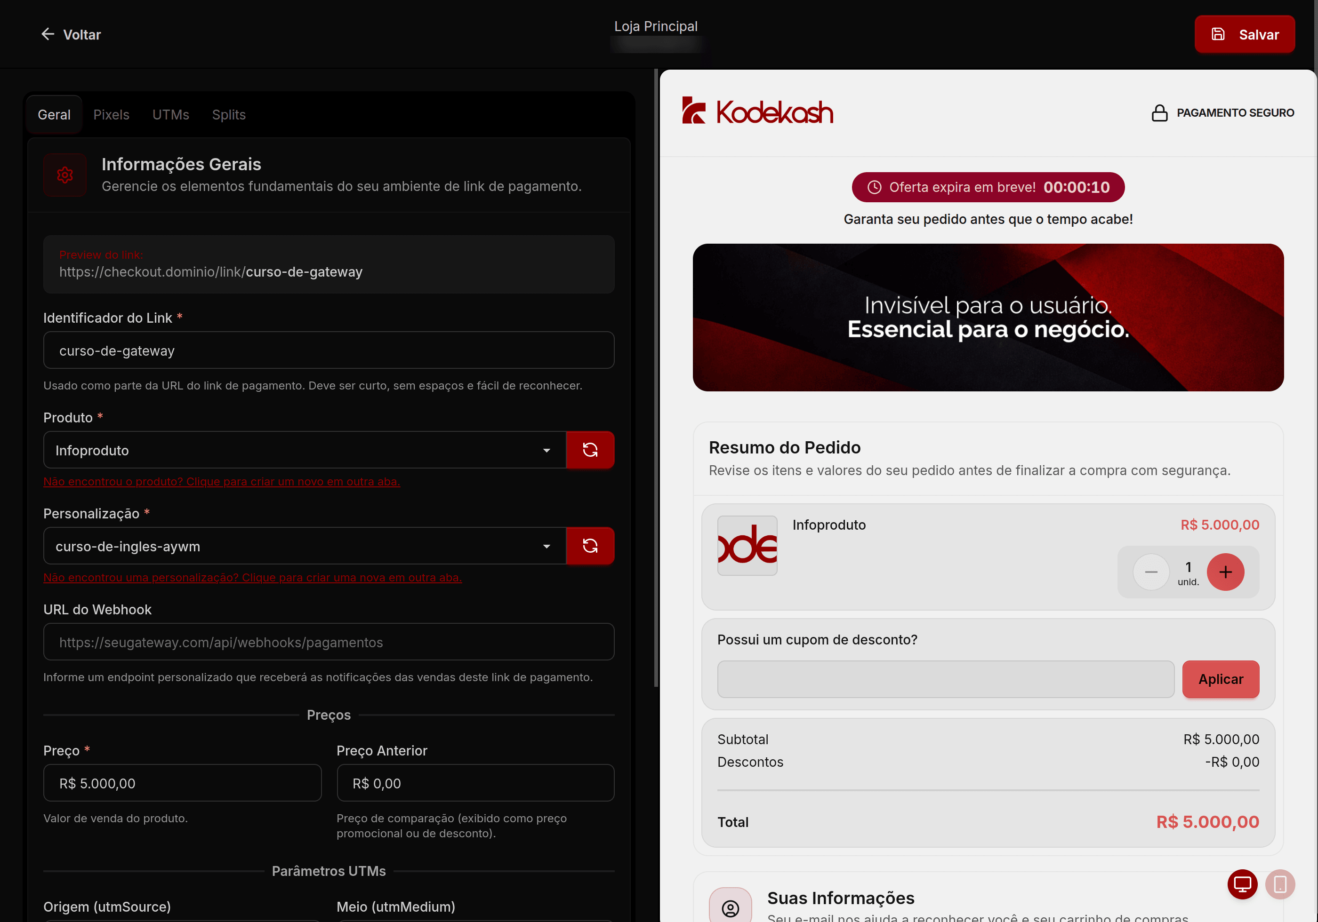Edit the Preço field
Image resolution: width=1318 pixels, height=922 pixels.
coord(182,783)
